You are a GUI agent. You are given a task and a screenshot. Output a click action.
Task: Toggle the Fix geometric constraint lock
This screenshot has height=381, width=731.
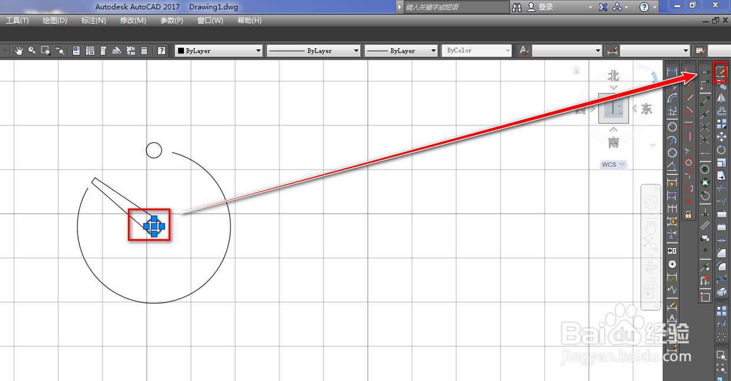click(x=688, y=214)
